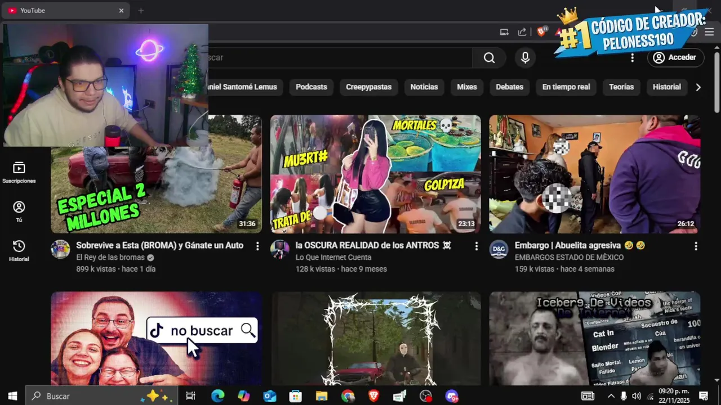Open the ESPECIAL 2 MILLONES video thumbnail
Viewport: 721px width, 405px height.
156,174
